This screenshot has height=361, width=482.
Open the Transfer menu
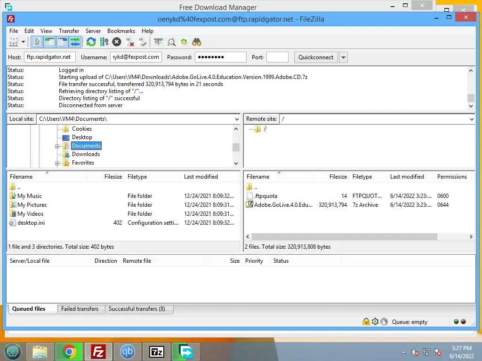coord(69,31)
